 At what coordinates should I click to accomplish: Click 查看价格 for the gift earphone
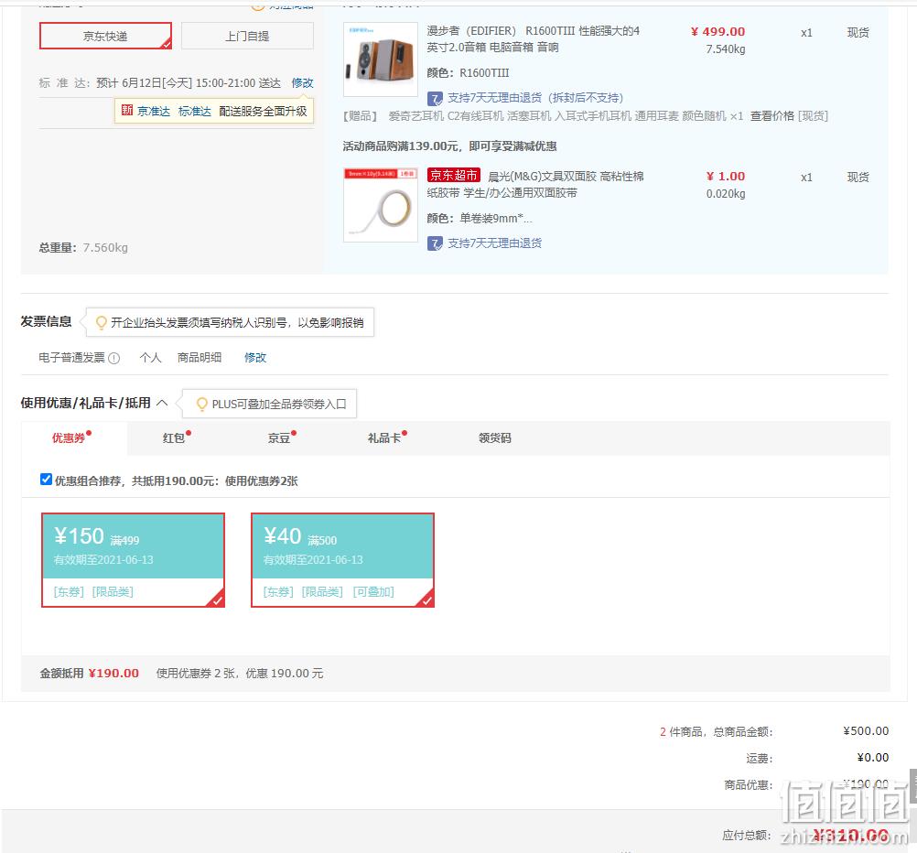[x=772, y=116]
